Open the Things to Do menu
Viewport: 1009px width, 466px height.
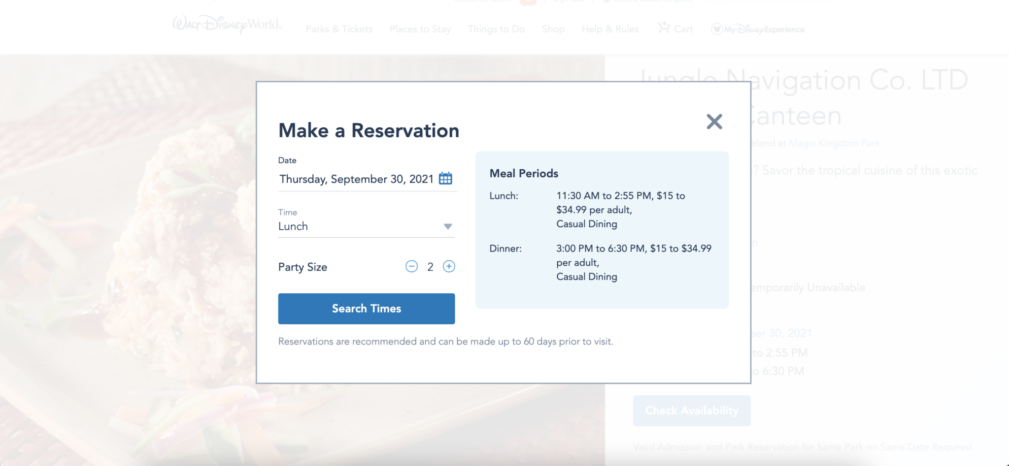[496, 29]
